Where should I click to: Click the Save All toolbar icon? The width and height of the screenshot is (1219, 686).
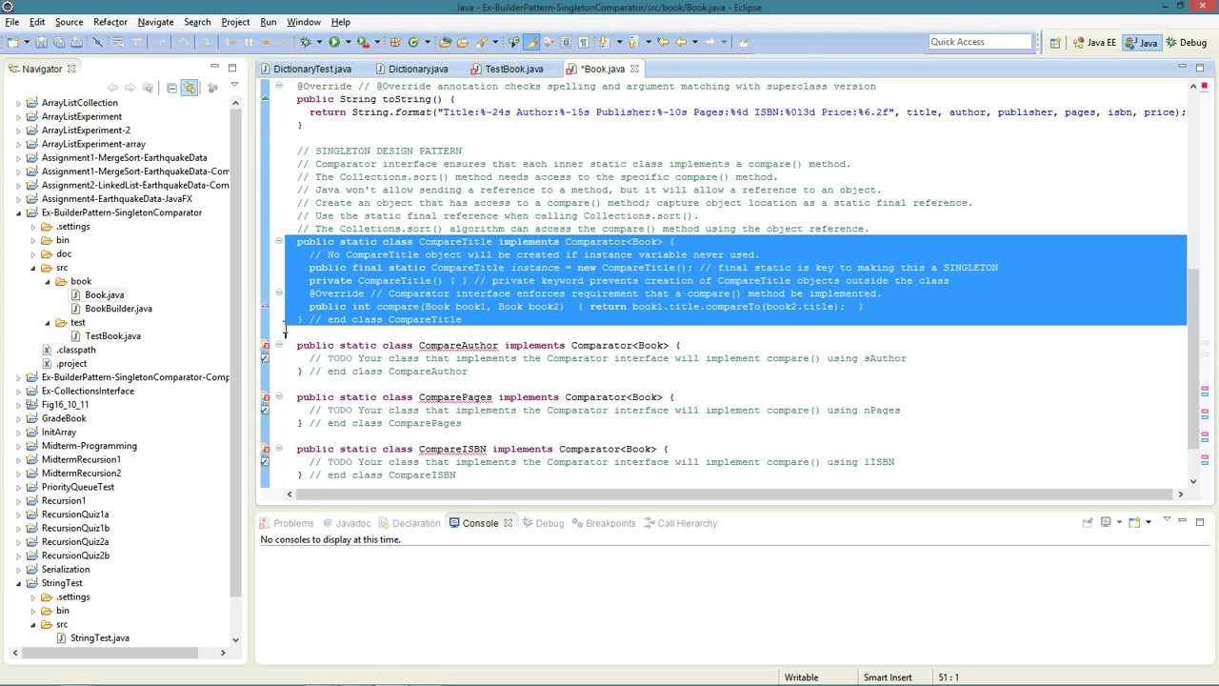58,42
